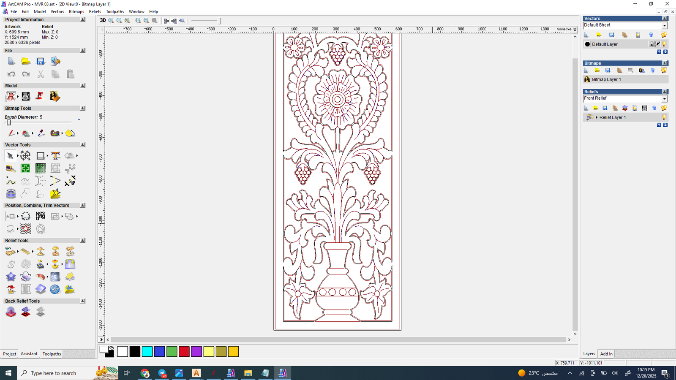Collapse the Vector Tools section
This screenshot has width=676, height=380.
[83, 145]
